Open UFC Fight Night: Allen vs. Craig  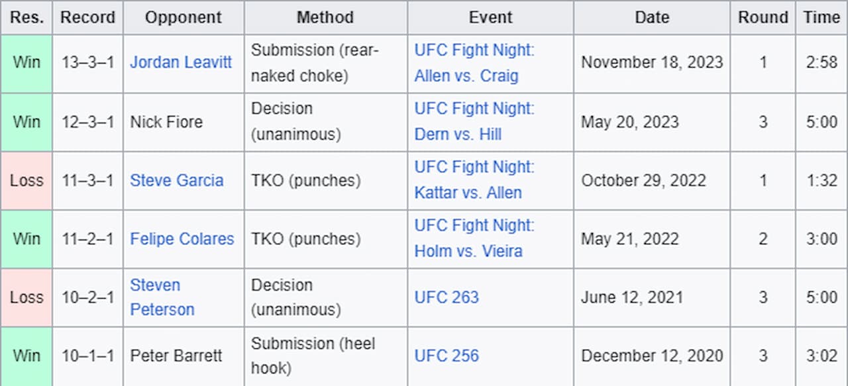pyautogui.click(x=474, y=63)
